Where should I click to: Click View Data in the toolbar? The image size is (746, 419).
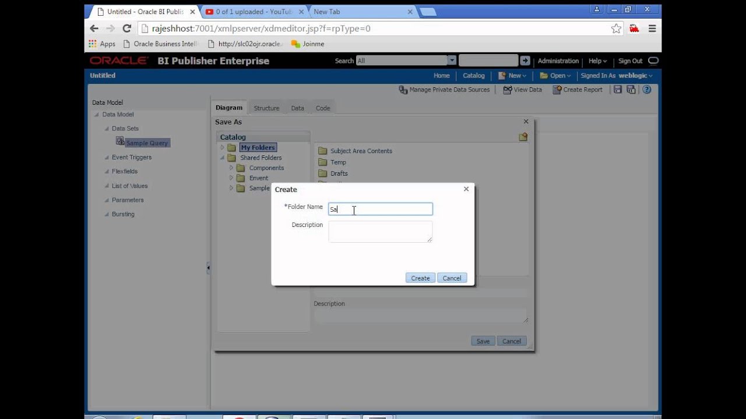[x=523, y=90]
